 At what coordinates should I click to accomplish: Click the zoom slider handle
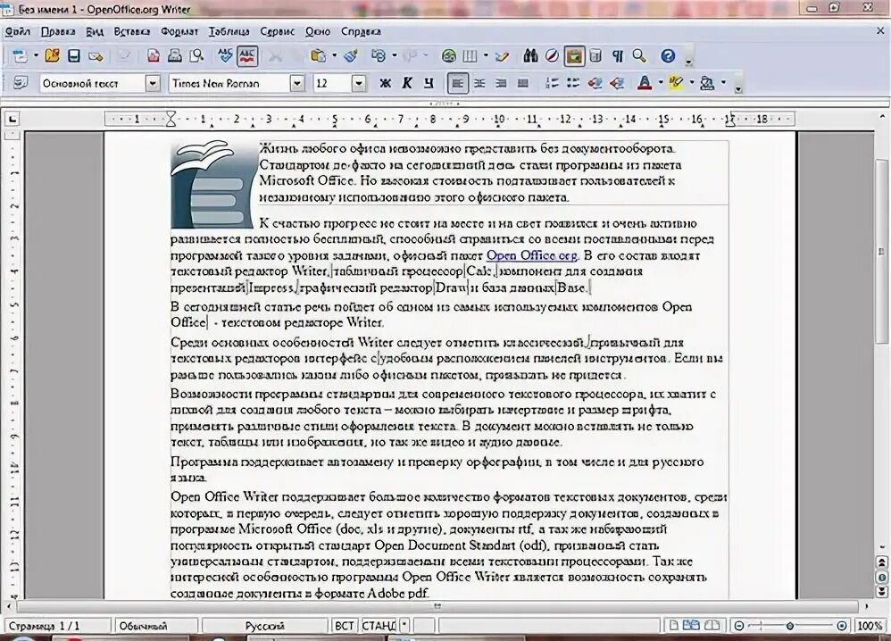coord(790,626)
